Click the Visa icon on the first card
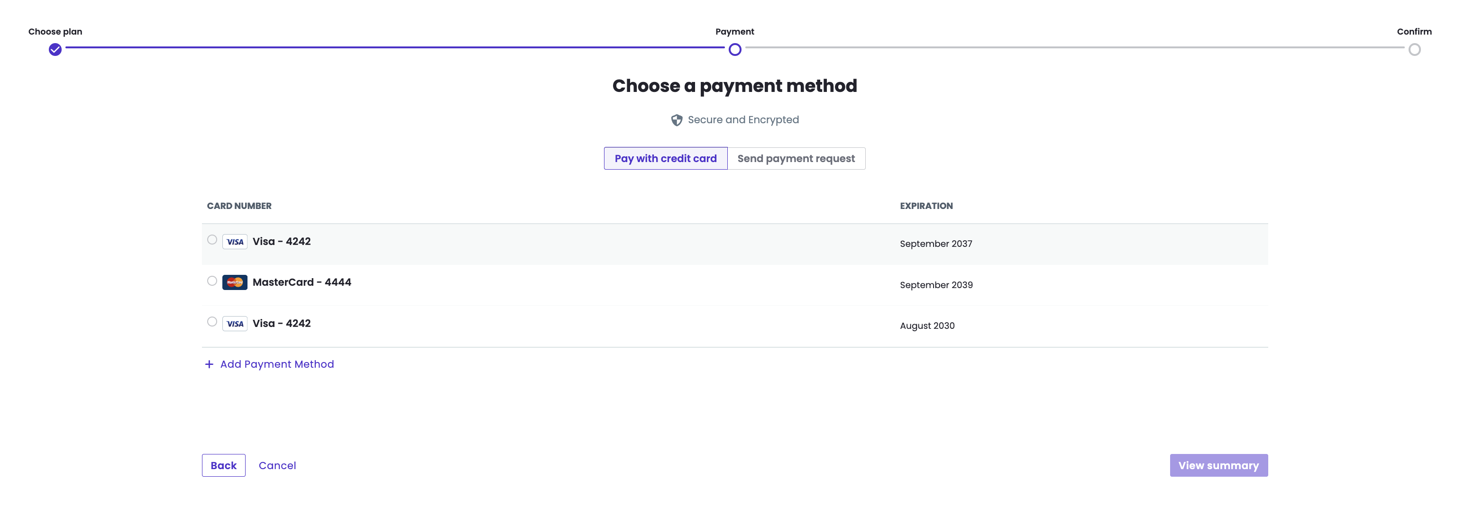Viewport: 1465px width, 526px height. pos(234,241)
